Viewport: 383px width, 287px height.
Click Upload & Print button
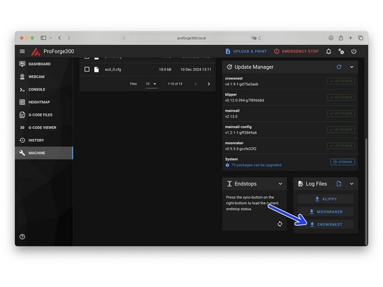click(246, 52)
